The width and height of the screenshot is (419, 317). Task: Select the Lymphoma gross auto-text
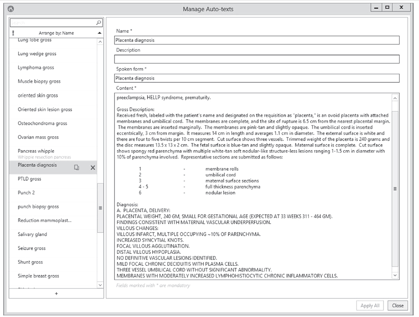[x=36, y=68]
